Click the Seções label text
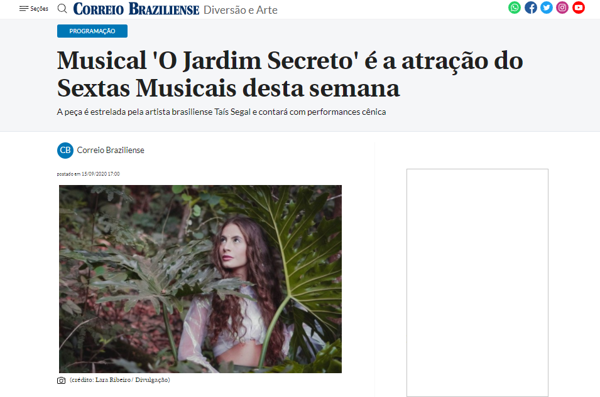 [40, 8]
